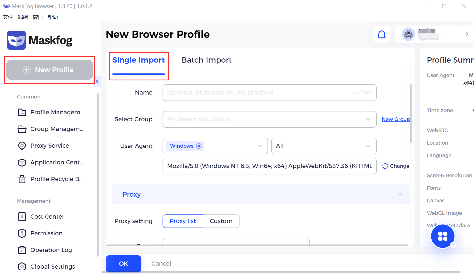Remove the Windows tag with its x icon
This screenshot has width=474, height=274.
point(199,146)
